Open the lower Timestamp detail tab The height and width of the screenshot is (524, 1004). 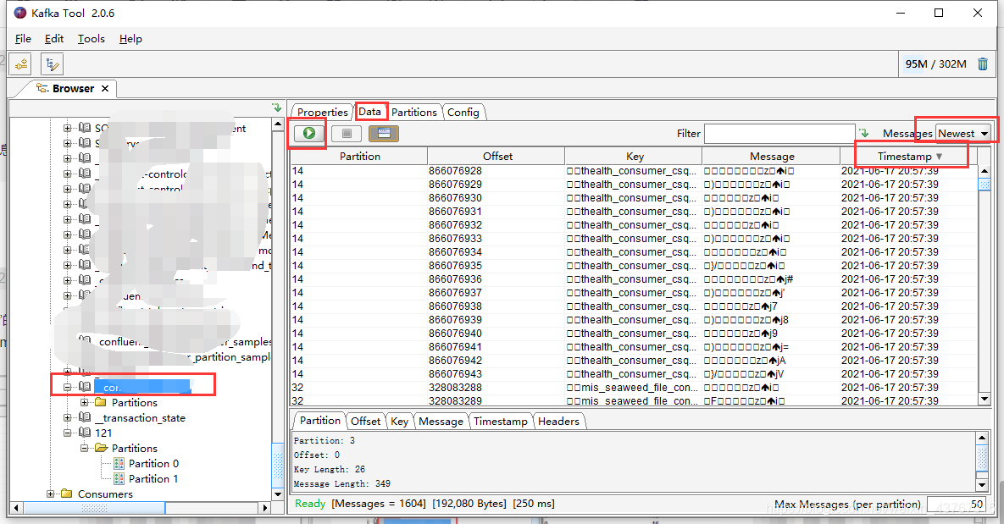(500, 421)
